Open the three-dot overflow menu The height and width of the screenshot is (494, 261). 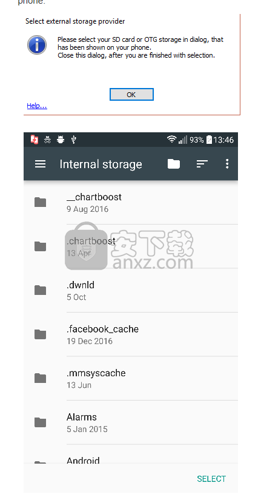point(227,164)
